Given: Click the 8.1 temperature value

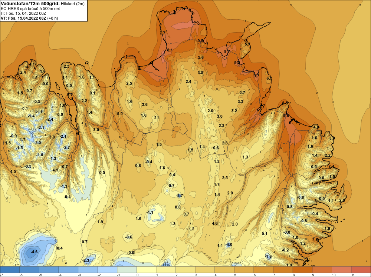Looking at the screenshot, I should [170, 50].
